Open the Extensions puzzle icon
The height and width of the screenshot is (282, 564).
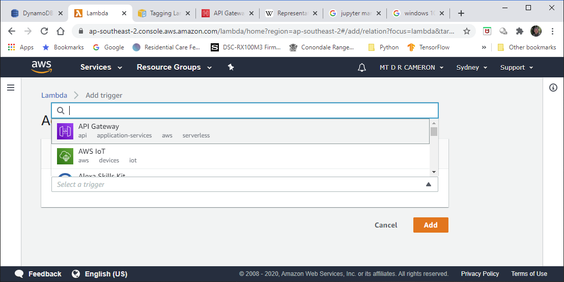coord(519,31)
